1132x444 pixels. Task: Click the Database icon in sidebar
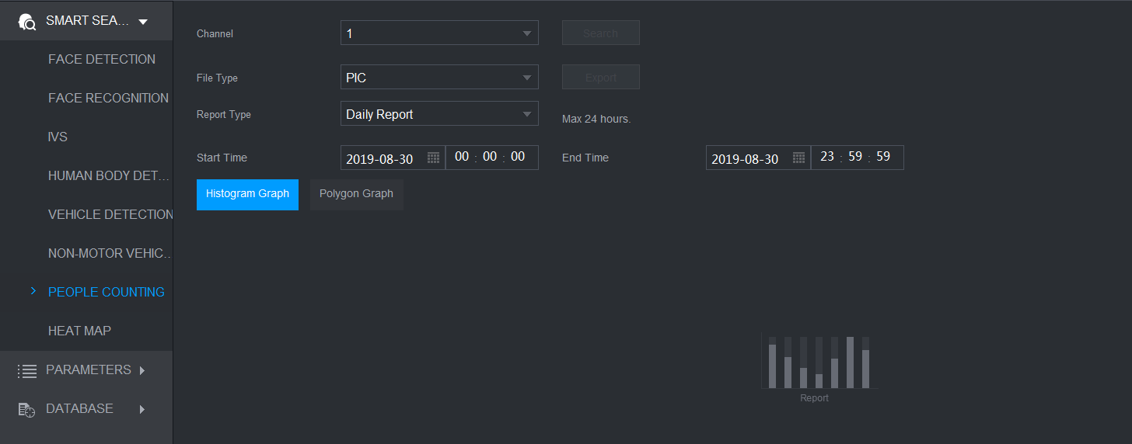click(x=27, y=410)
